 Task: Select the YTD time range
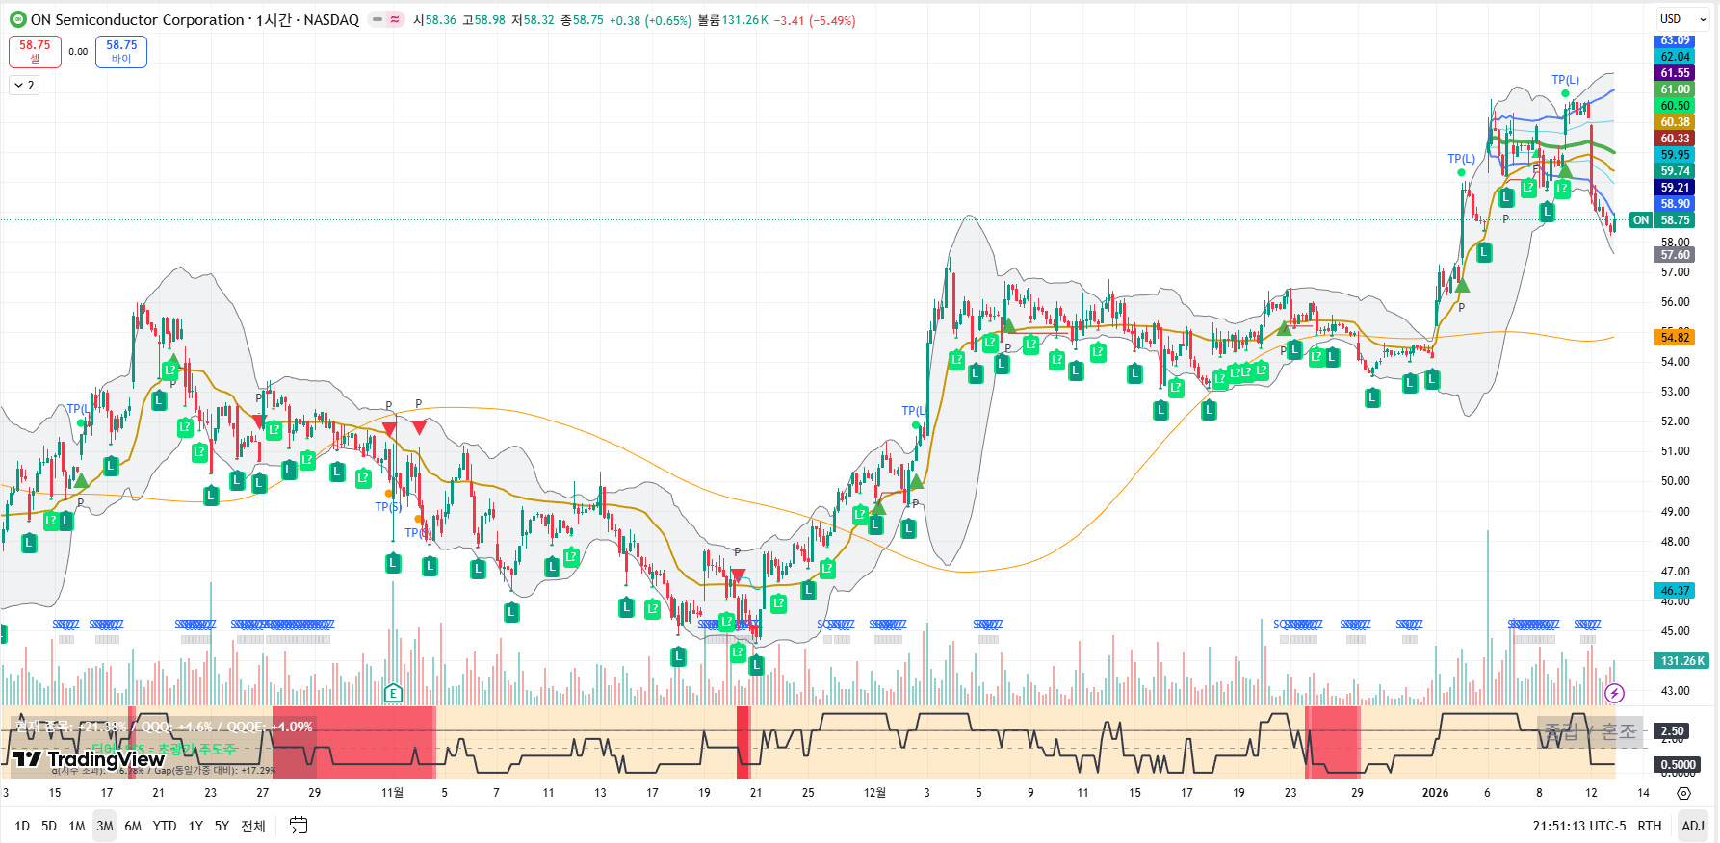pyautogui.click(x=165, y=826)
